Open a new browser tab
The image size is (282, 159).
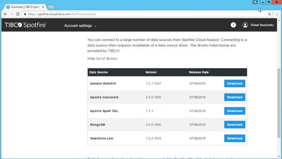pyautogui.click(x=51, y=7)
